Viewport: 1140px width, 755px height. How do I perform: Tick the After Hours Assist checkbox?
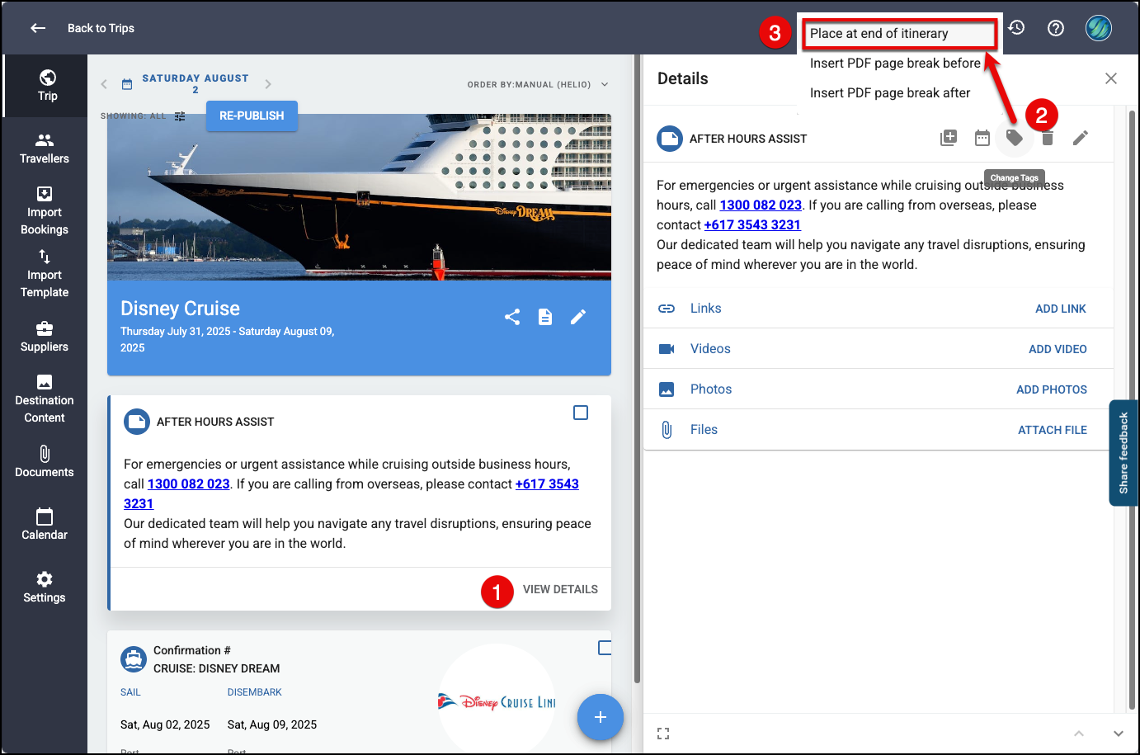click(581, 413)
